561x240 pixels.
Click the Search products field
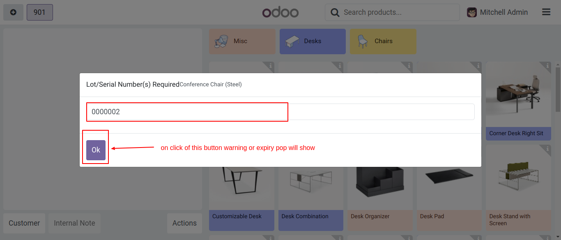pyautogui.click(x=392, y=12)
